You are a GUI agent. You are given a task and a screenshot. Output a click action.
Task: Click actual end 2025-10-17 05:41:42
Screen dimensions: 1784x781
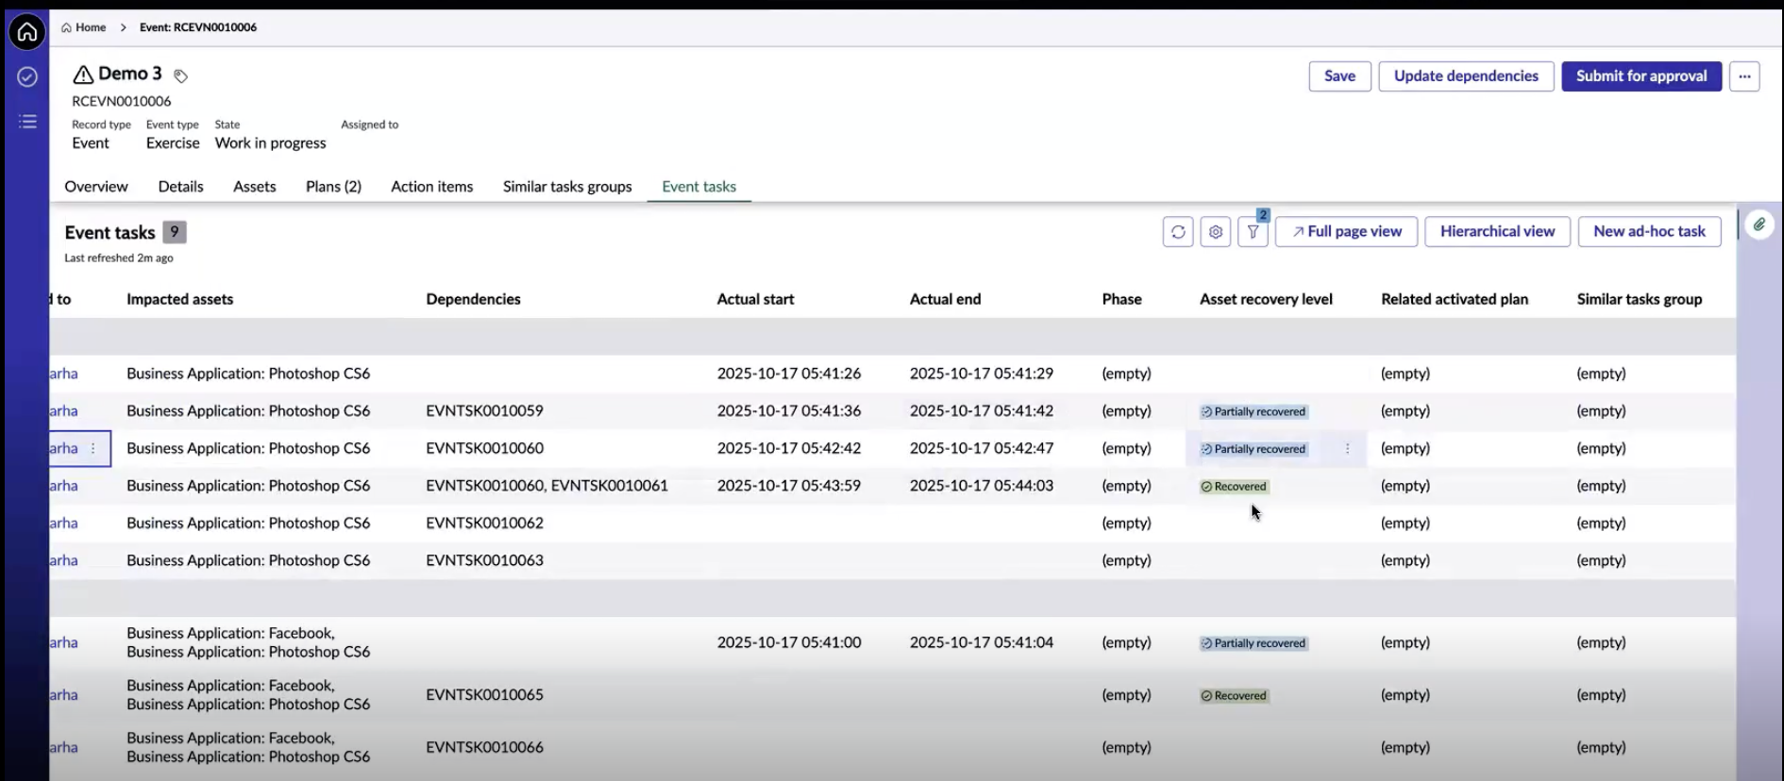point(982,411)
